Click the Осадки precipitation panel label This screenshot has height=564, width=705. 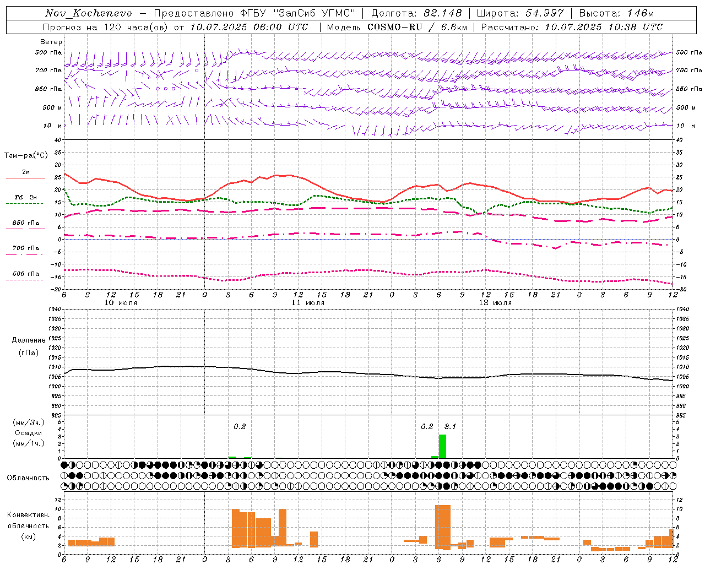click(x=29, y=433)
